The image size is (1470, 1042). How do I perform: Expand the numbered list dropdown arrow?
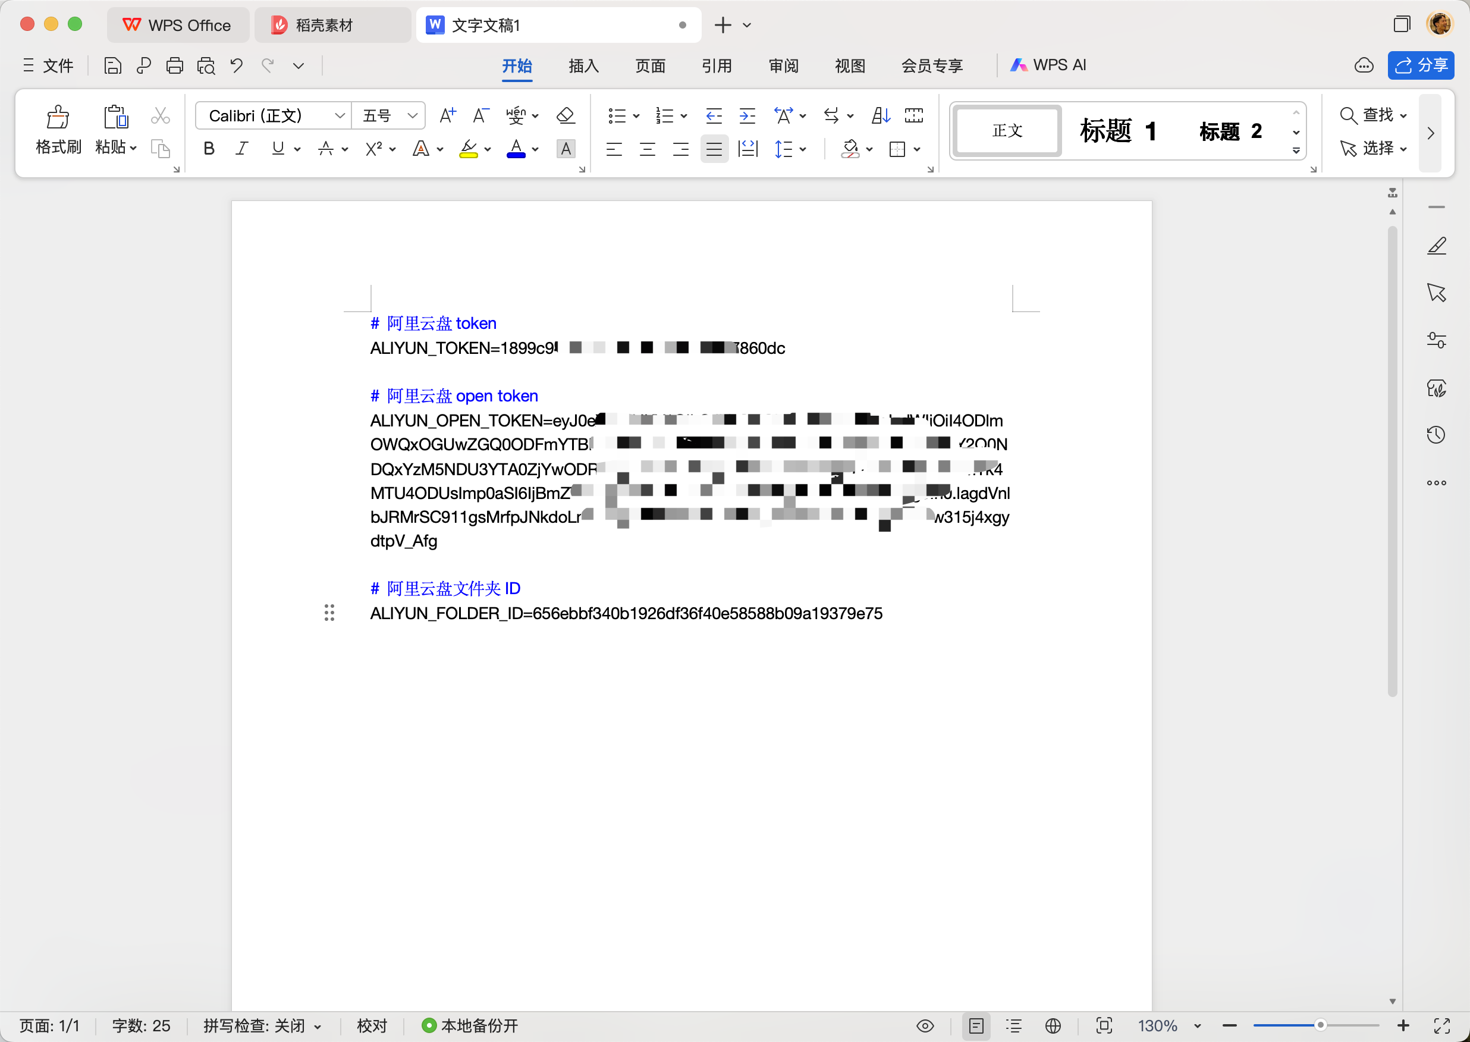684,116
